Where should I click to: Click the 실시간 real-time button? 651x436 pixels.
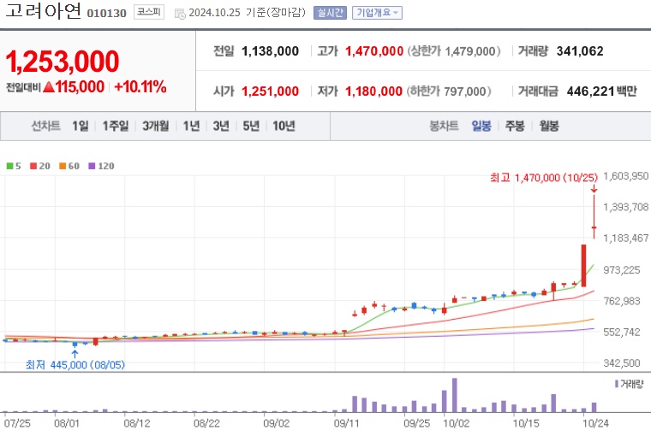(x=330, y=13)
